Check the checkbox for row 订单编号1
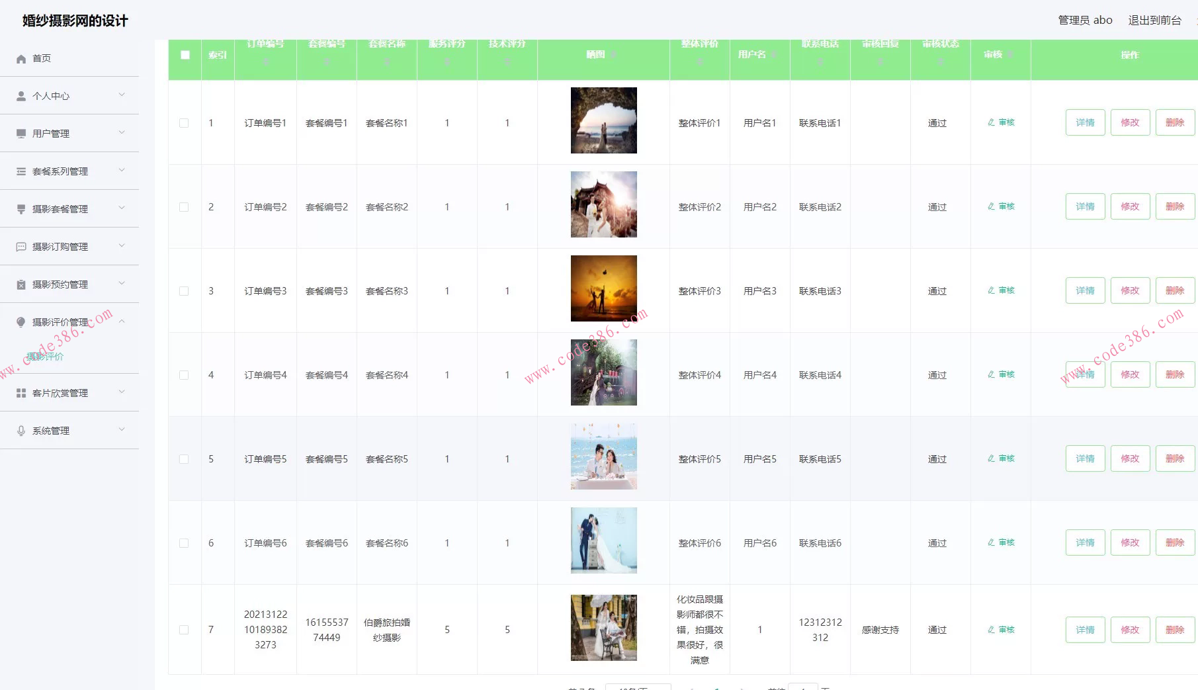 [x=184, y=123]
